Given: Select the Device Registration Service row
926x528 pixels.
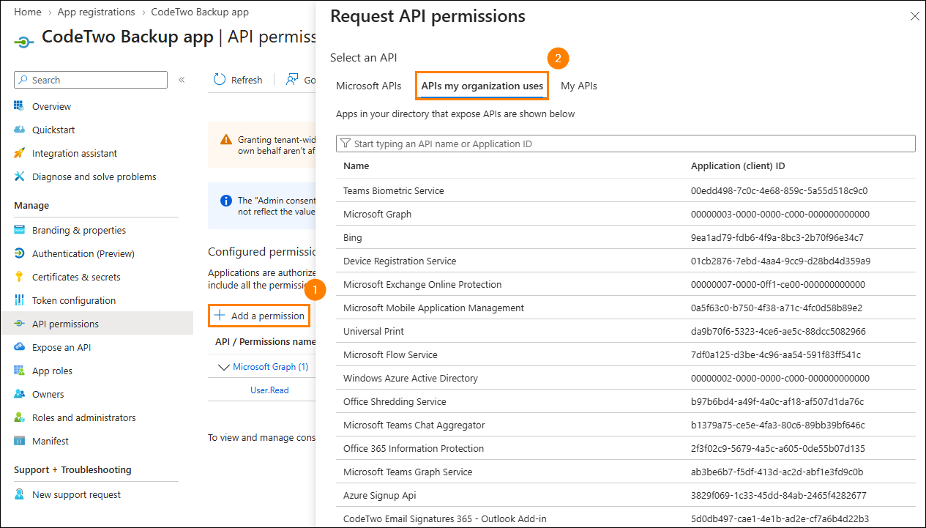Looking at the screenshot, I should (x=626, y=261).
